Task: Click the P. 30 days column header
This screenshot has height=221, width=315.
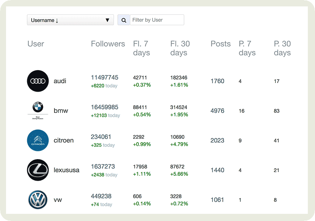Action: click(x=282, y=48)
